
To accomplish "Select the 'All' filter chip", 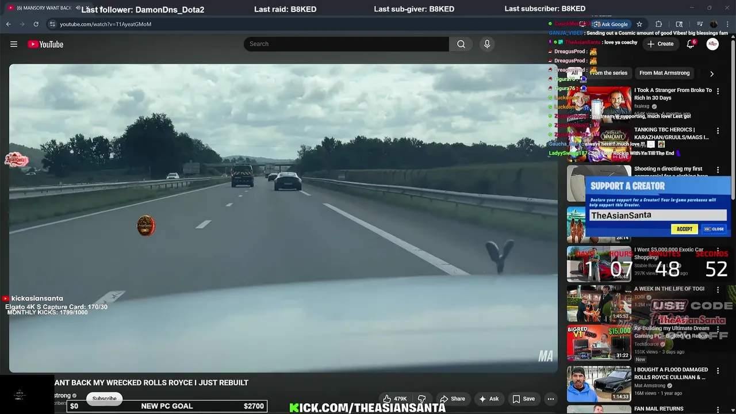I will [x=574, y=73].
